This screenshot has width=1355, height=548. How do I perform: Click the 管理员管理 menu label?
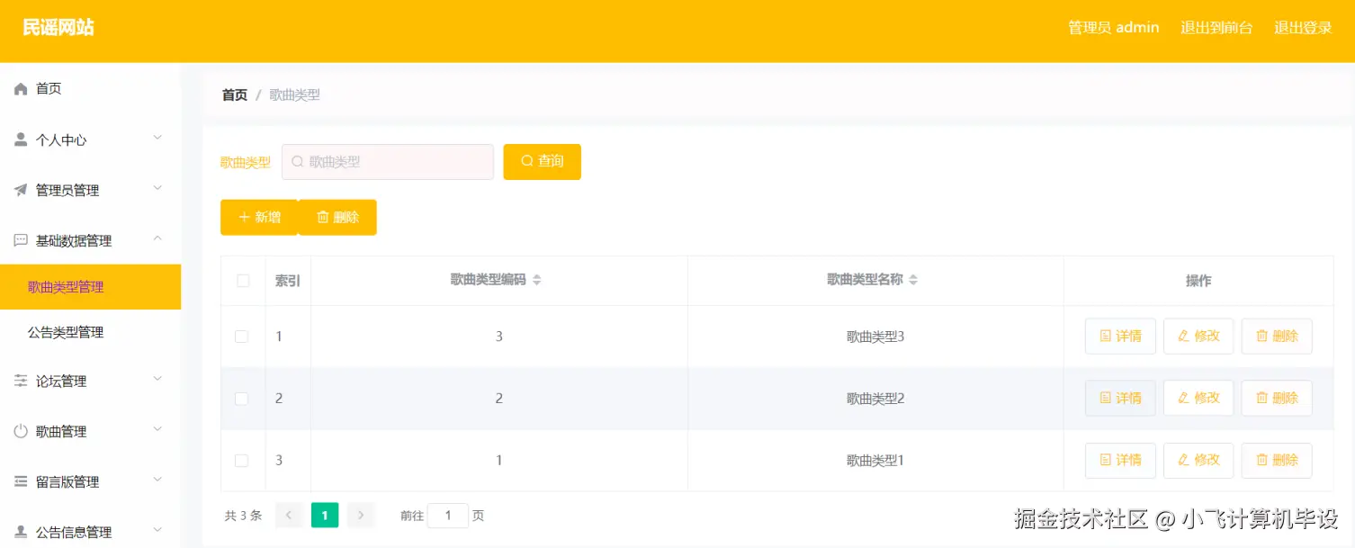pyautogui.click(x=67, y=191)
